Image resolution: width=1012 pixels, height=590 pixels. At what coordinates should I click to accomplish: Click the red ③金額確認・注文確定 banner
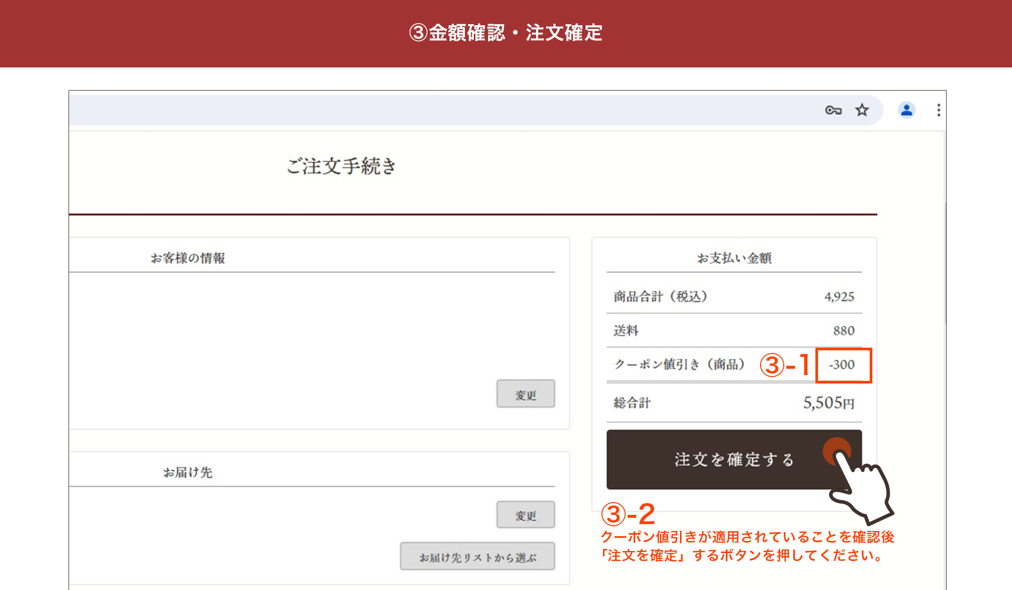tap(506, 33)
